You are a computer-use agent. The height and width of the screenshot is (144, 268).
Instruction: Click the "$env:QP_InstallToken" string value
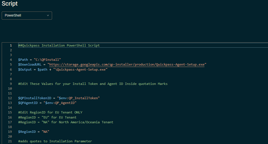[78, 98]
